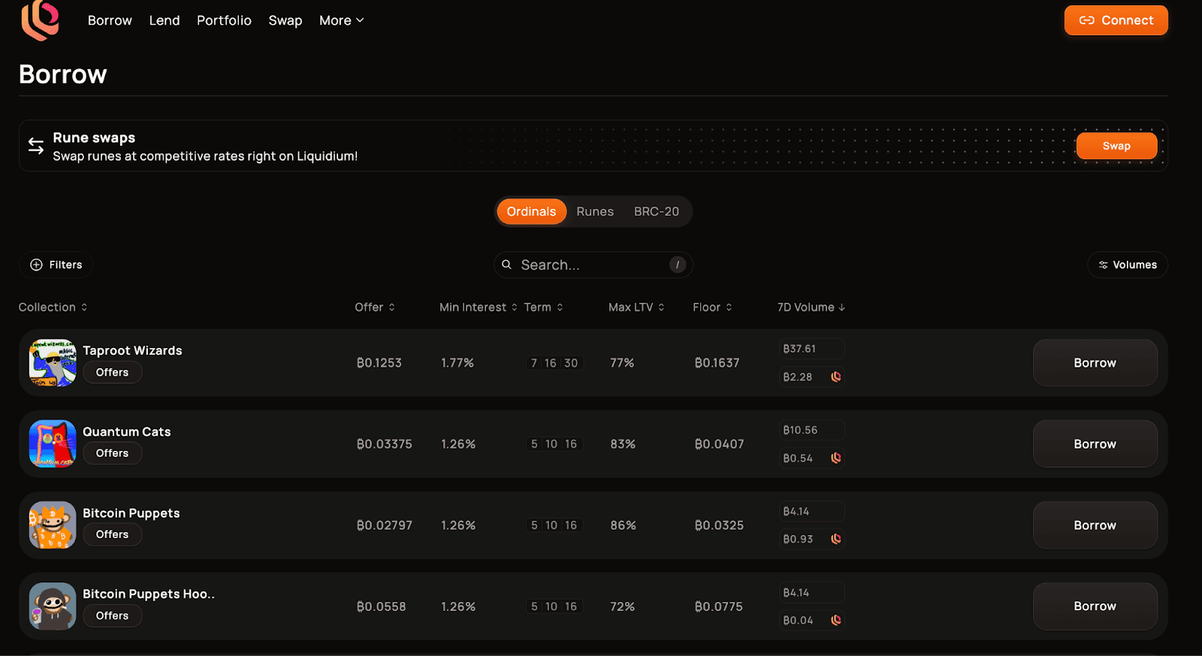The width and height of the screenshot is (1202, 656).
Task: Sort the table by Floor
Action: click(712, 307)
